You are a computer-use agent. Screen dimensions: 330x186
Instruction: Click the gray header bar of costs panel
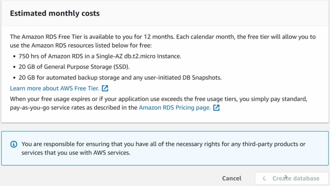pos(210,13)
